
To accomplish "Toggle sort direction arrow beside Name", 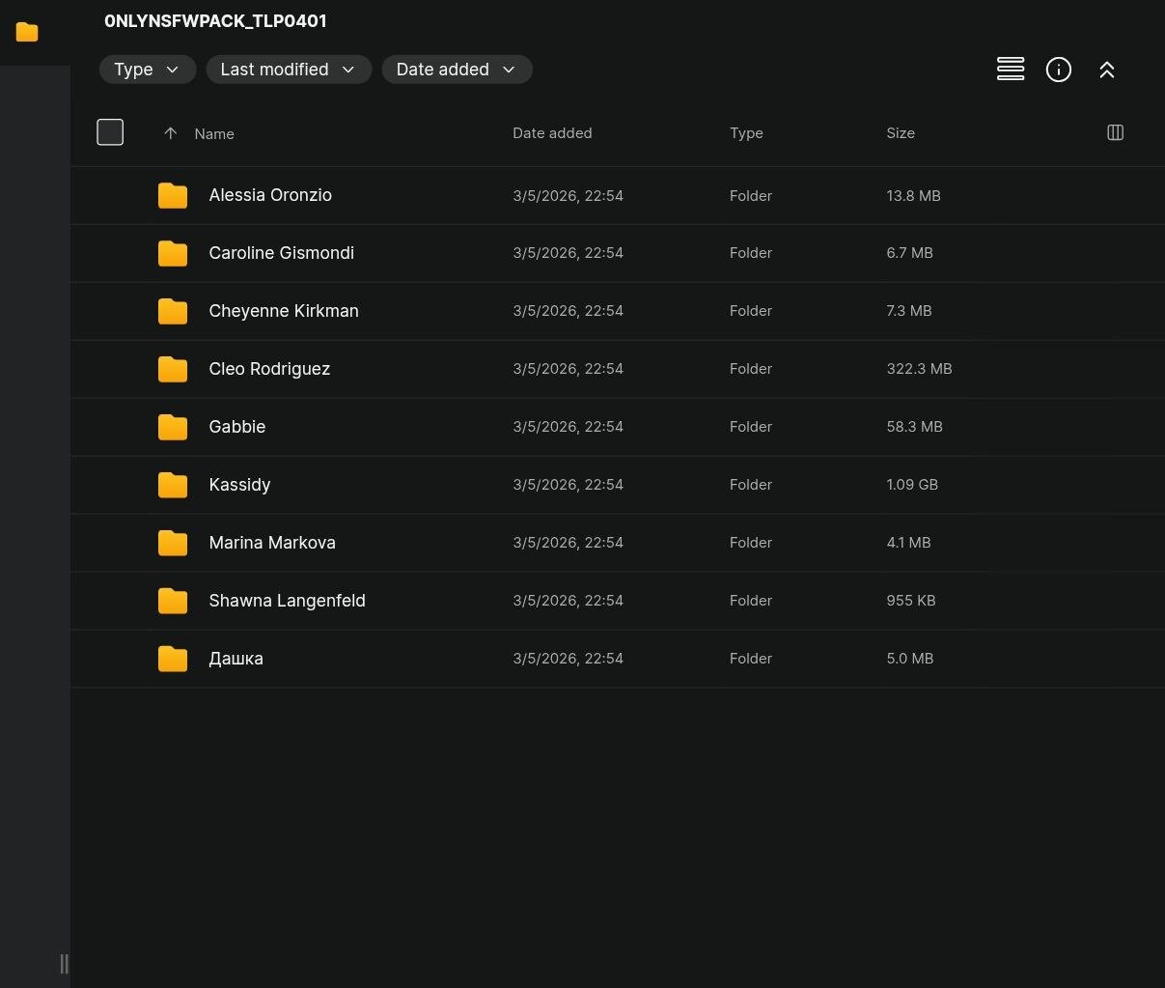I will pyautogui.click(x=170, y=133).
